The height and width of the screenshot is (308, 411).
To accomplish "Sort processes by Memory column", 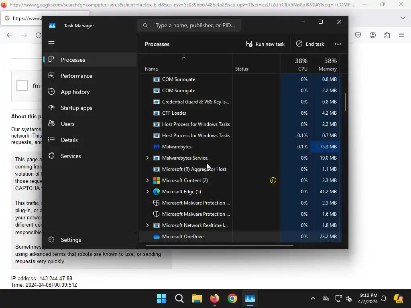I will (x=325, y=65).
